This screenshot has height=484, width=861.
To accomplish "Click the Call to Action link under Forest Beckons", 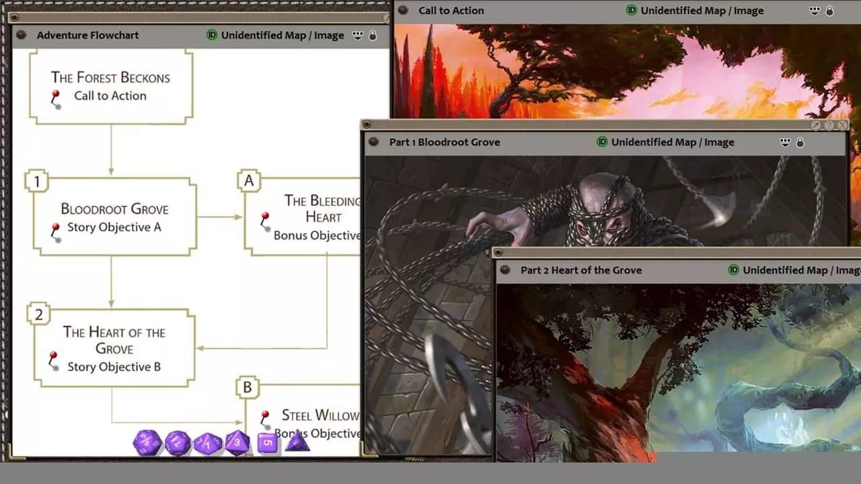I will 110,95.
